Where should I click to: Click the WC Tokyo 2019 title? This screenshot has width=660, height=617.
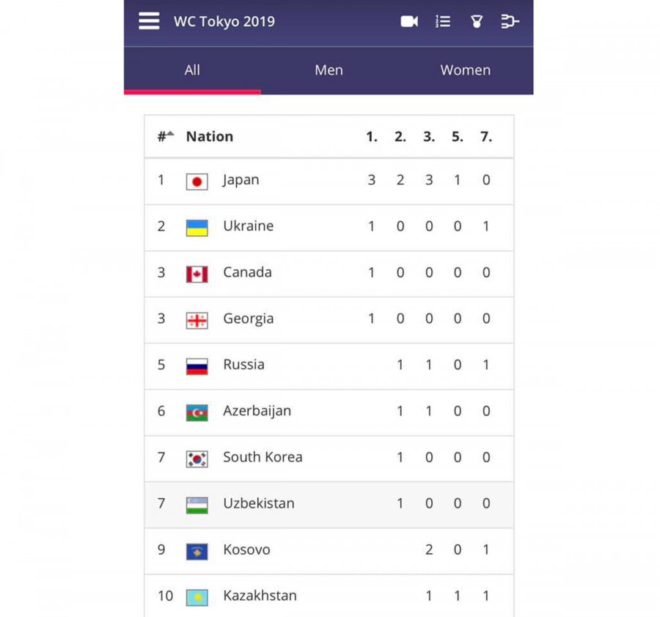224,21
